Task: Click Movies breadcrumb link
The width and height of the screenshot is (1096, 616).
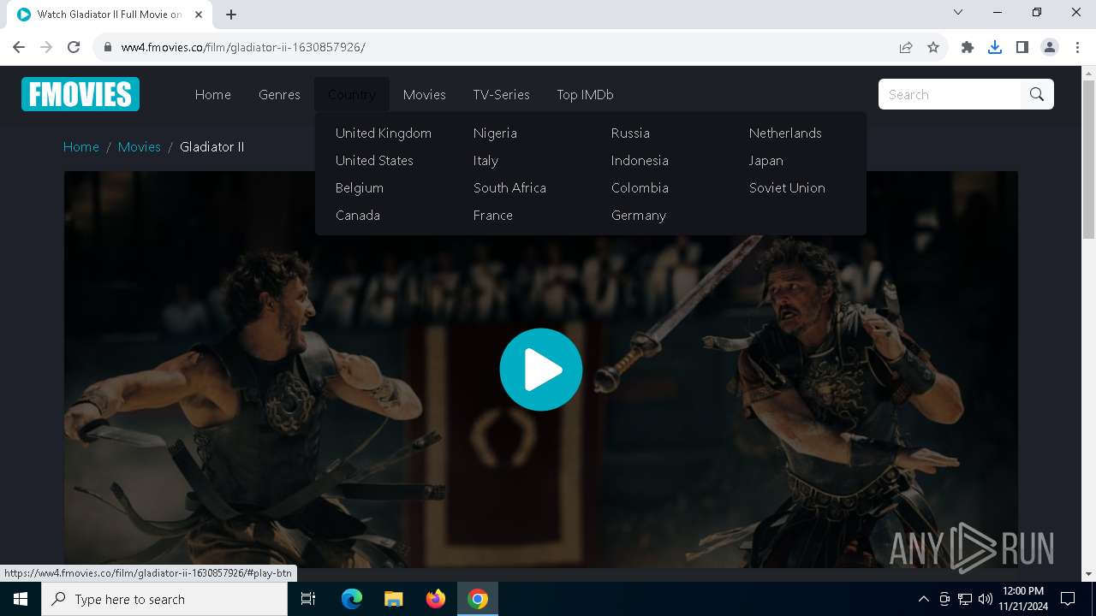Action: [x=140, y=146]
